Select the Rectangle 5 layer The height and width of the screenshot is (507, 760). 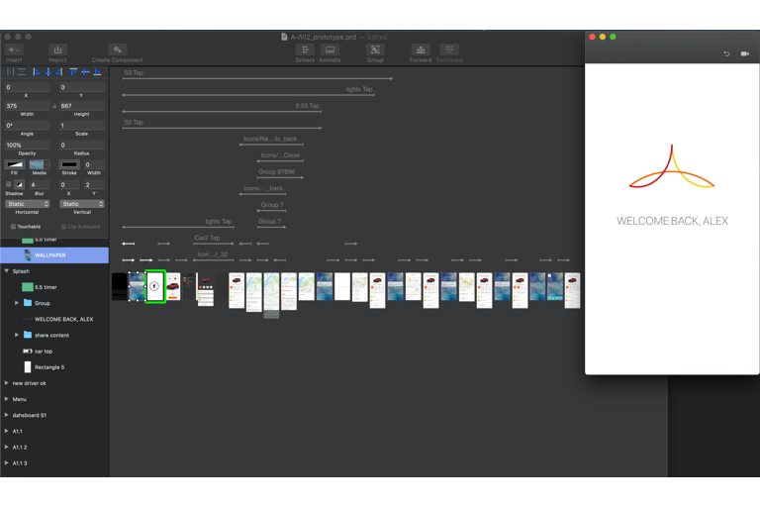click(48, 367)
